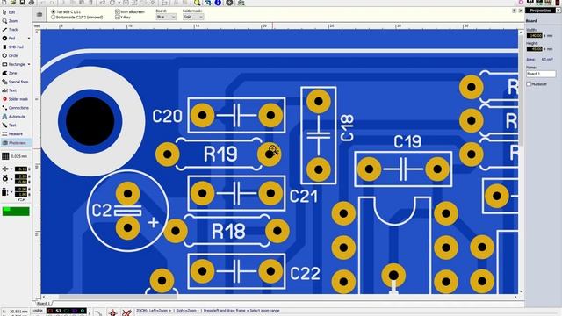Open the Board color dropdown
The image size is (562, 316).
pyautogui.click(x=166, y=17)
